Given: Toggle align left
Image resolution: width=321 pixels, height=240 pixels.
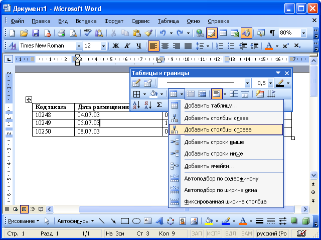Looking at the screenshot, I should 153,45.
